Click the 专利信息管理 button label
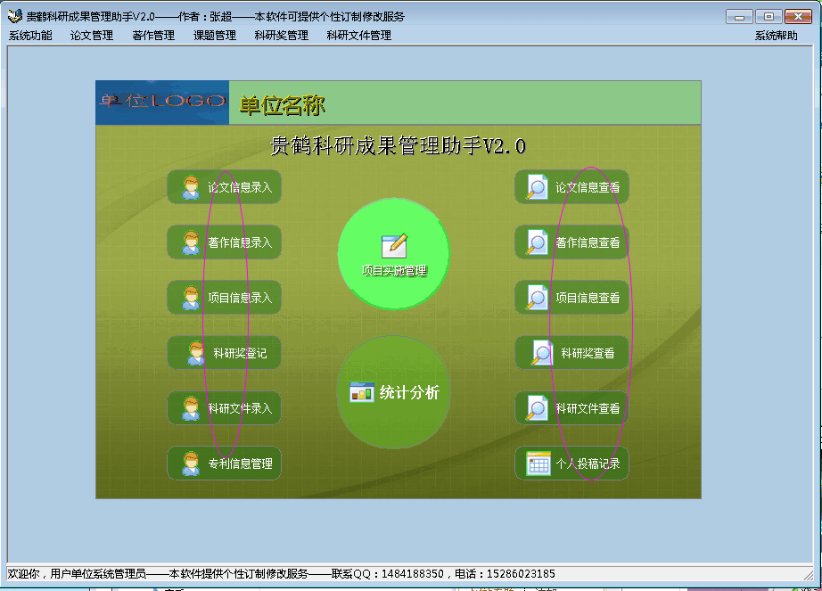 pos(240,464)
